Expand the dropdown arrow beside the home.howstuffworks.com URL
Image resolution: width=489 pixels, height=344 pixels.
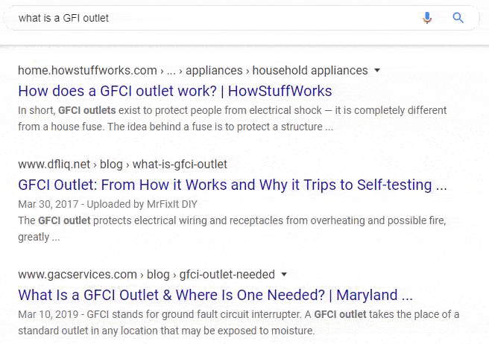[377, 70]
